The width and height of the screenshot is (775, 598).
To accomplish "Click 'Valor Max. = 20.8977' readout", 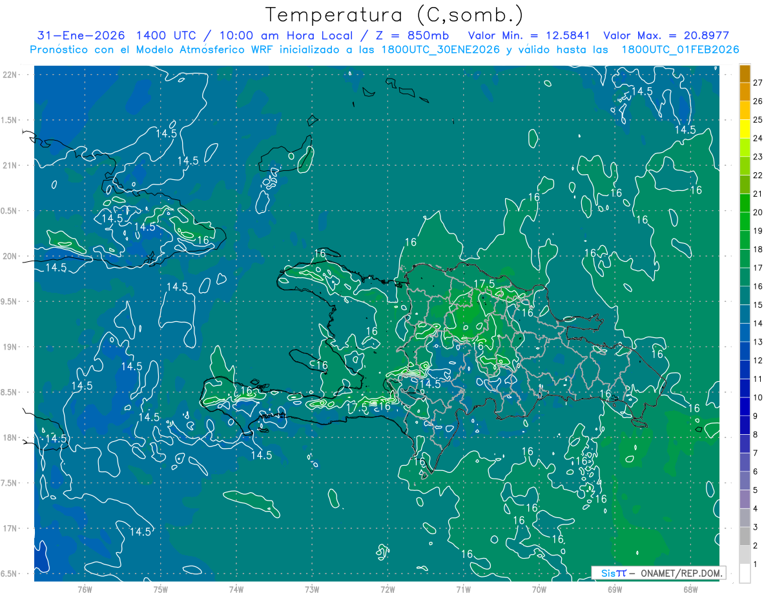I will (665, 35).
